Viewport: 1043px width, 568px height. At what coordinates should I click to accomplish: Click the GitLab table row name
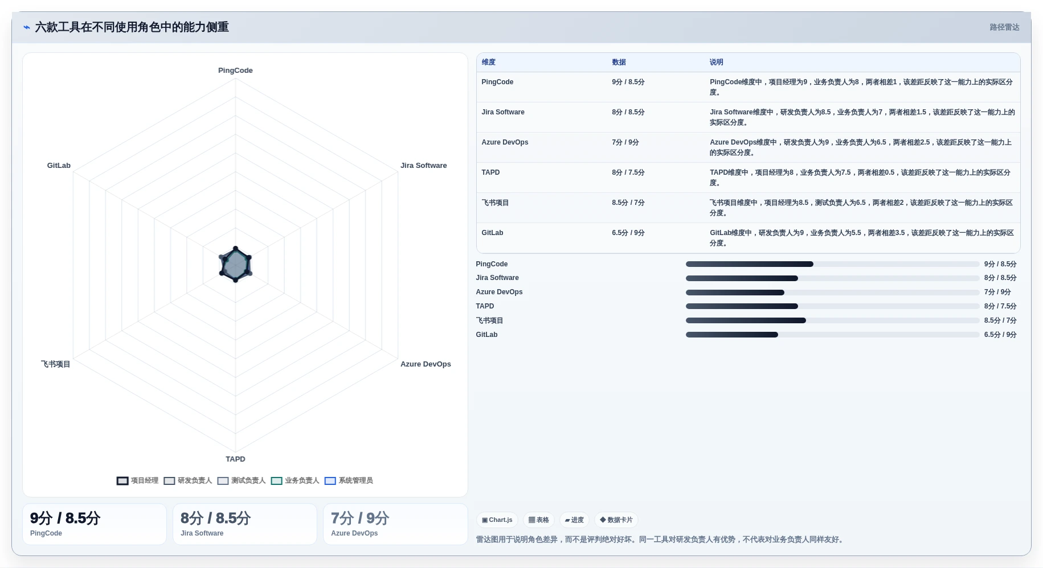492,233
